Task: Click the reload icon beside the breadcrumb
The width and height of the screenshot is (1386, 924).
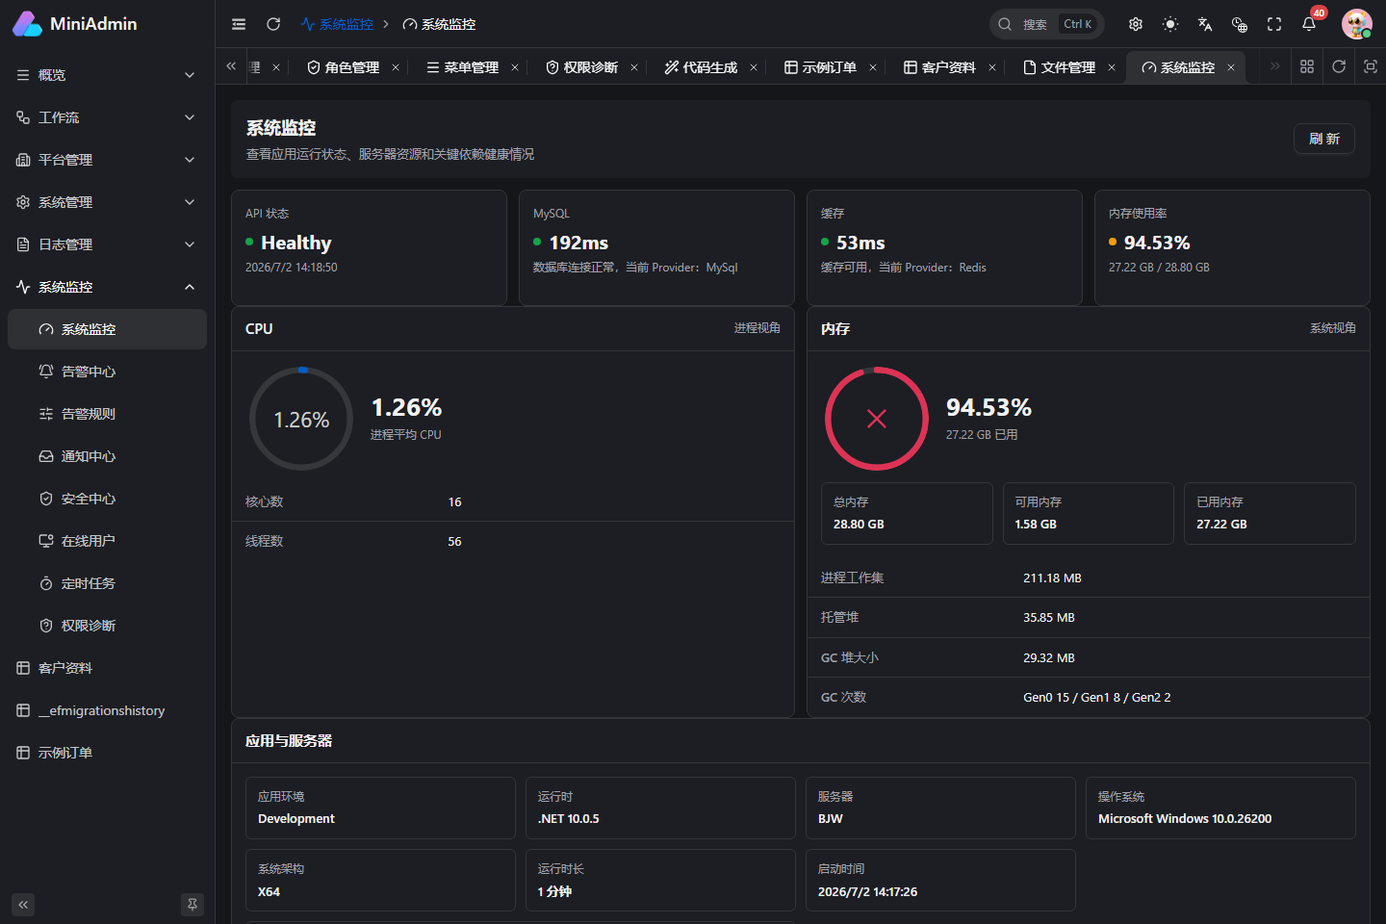Action: 273,24
